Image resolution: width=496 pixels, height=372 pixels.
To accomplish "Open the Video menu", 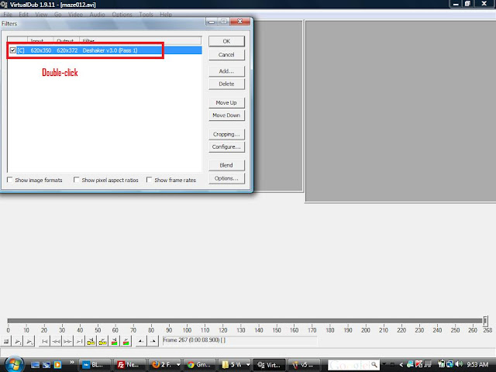I will pyautogui.click(x=75, y=14).
